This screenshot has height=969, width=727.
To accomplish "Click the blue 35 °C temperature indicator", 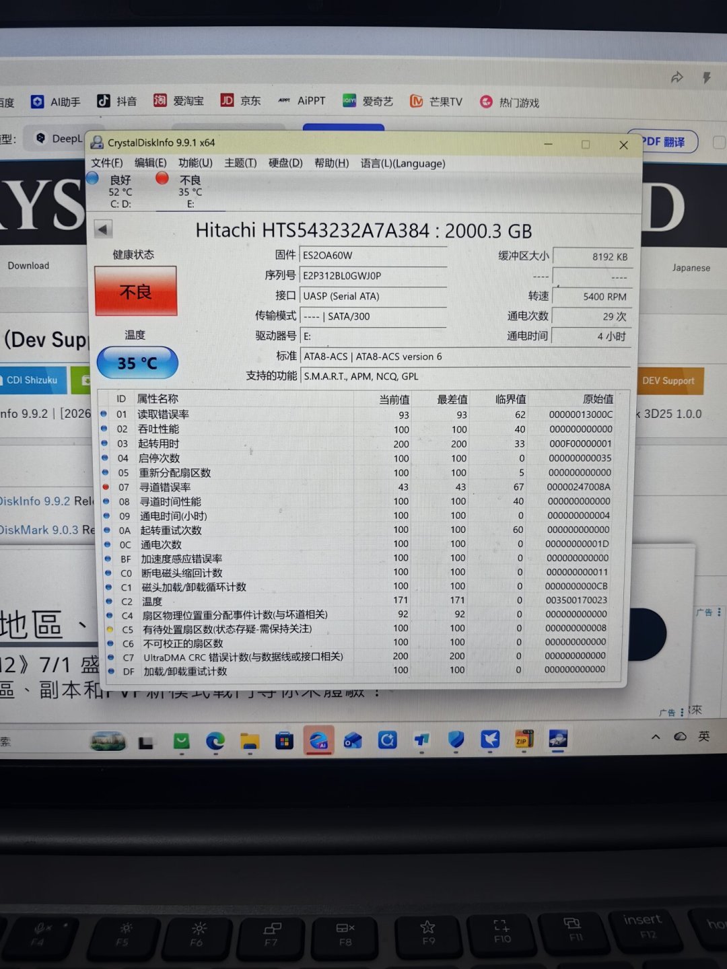I will [137, 363].
